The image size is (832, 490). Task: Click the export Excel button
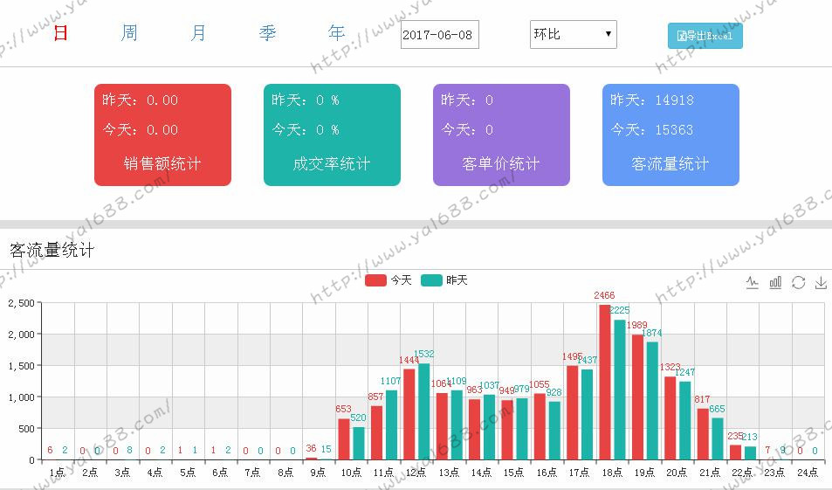tap(705, 36)
